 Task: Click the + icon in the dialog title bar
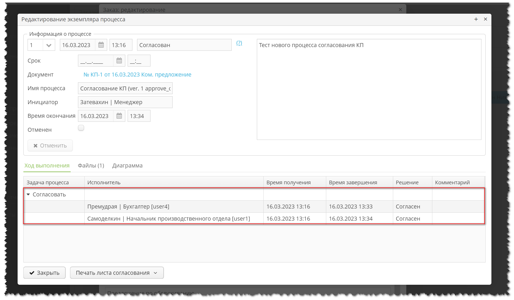(x=476, y=19)
